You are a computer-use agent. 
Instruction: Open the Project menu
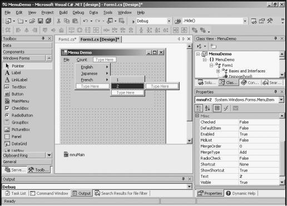coord(47,12)
